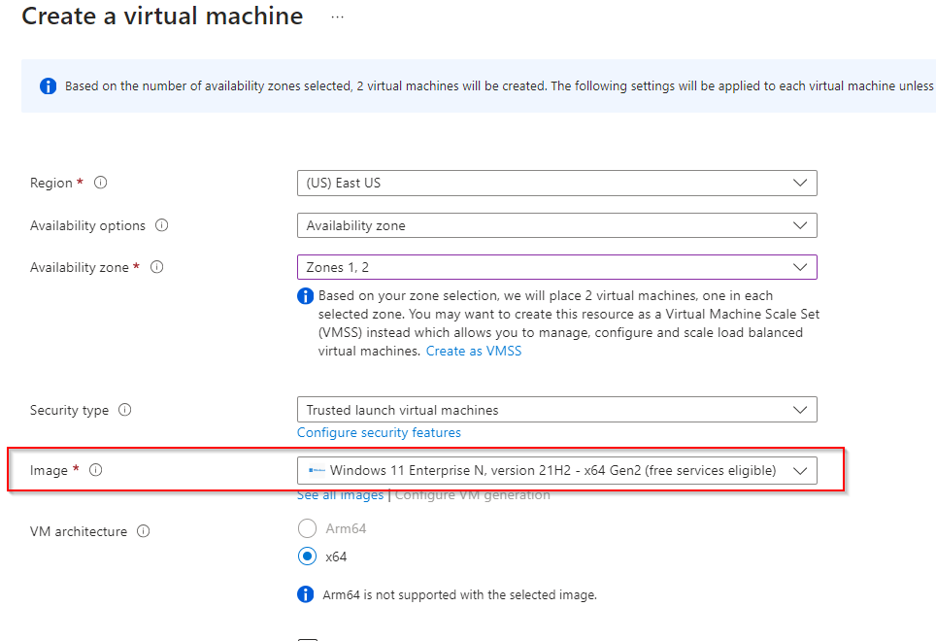Click the Availability zone info icon
Image resolution: width=936 pixels, height=641 pixels.
click(156, 267)
